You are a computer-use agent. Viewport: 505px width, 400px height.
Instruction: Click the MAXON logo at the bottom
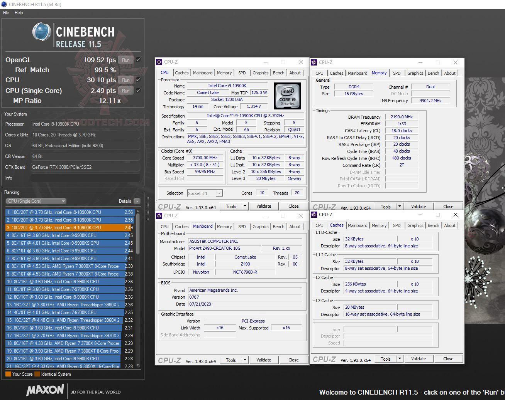click(x=44, y=391)
